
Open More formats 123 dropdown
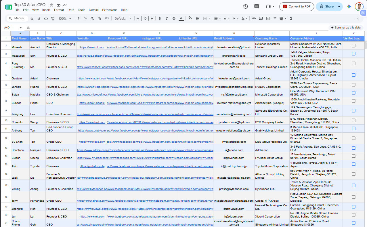[x=107, y=18]
